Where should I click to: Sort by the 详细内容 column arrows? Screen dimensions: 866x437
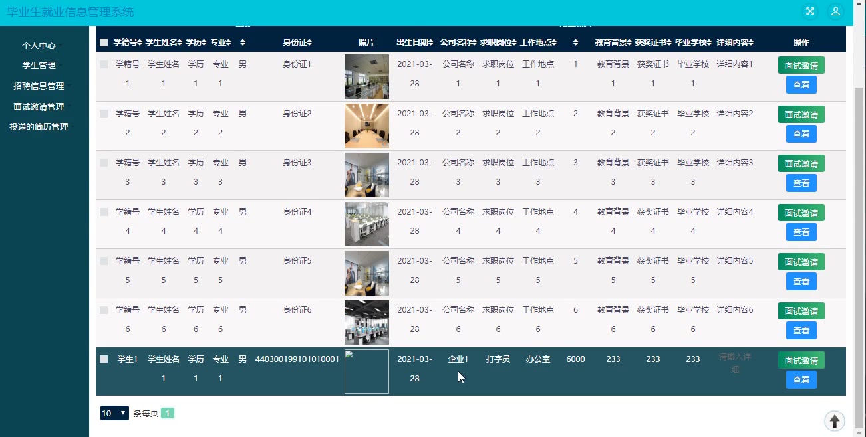click(751, 43)
